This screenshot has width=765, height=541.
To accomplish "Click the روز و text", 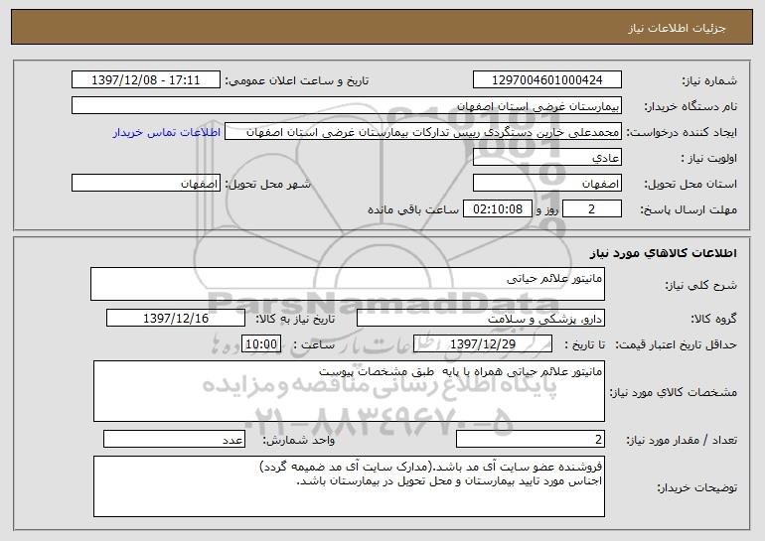I will point(546,209).
